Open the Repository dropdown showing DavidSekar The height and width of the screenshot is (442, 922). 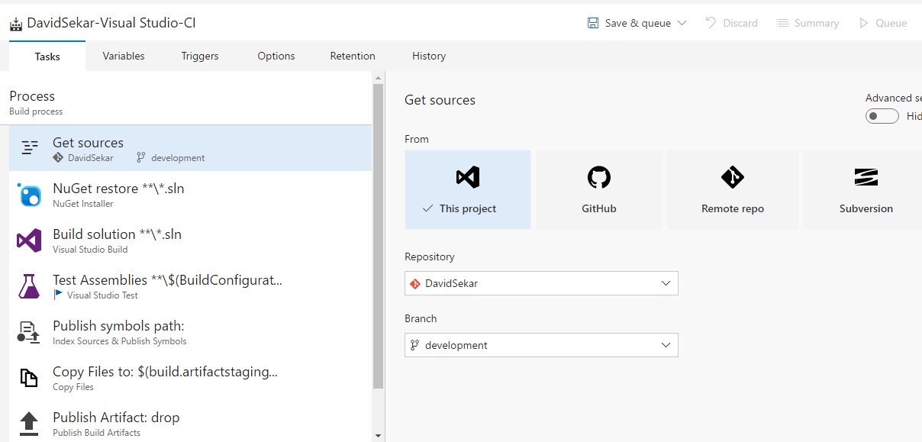541,283
